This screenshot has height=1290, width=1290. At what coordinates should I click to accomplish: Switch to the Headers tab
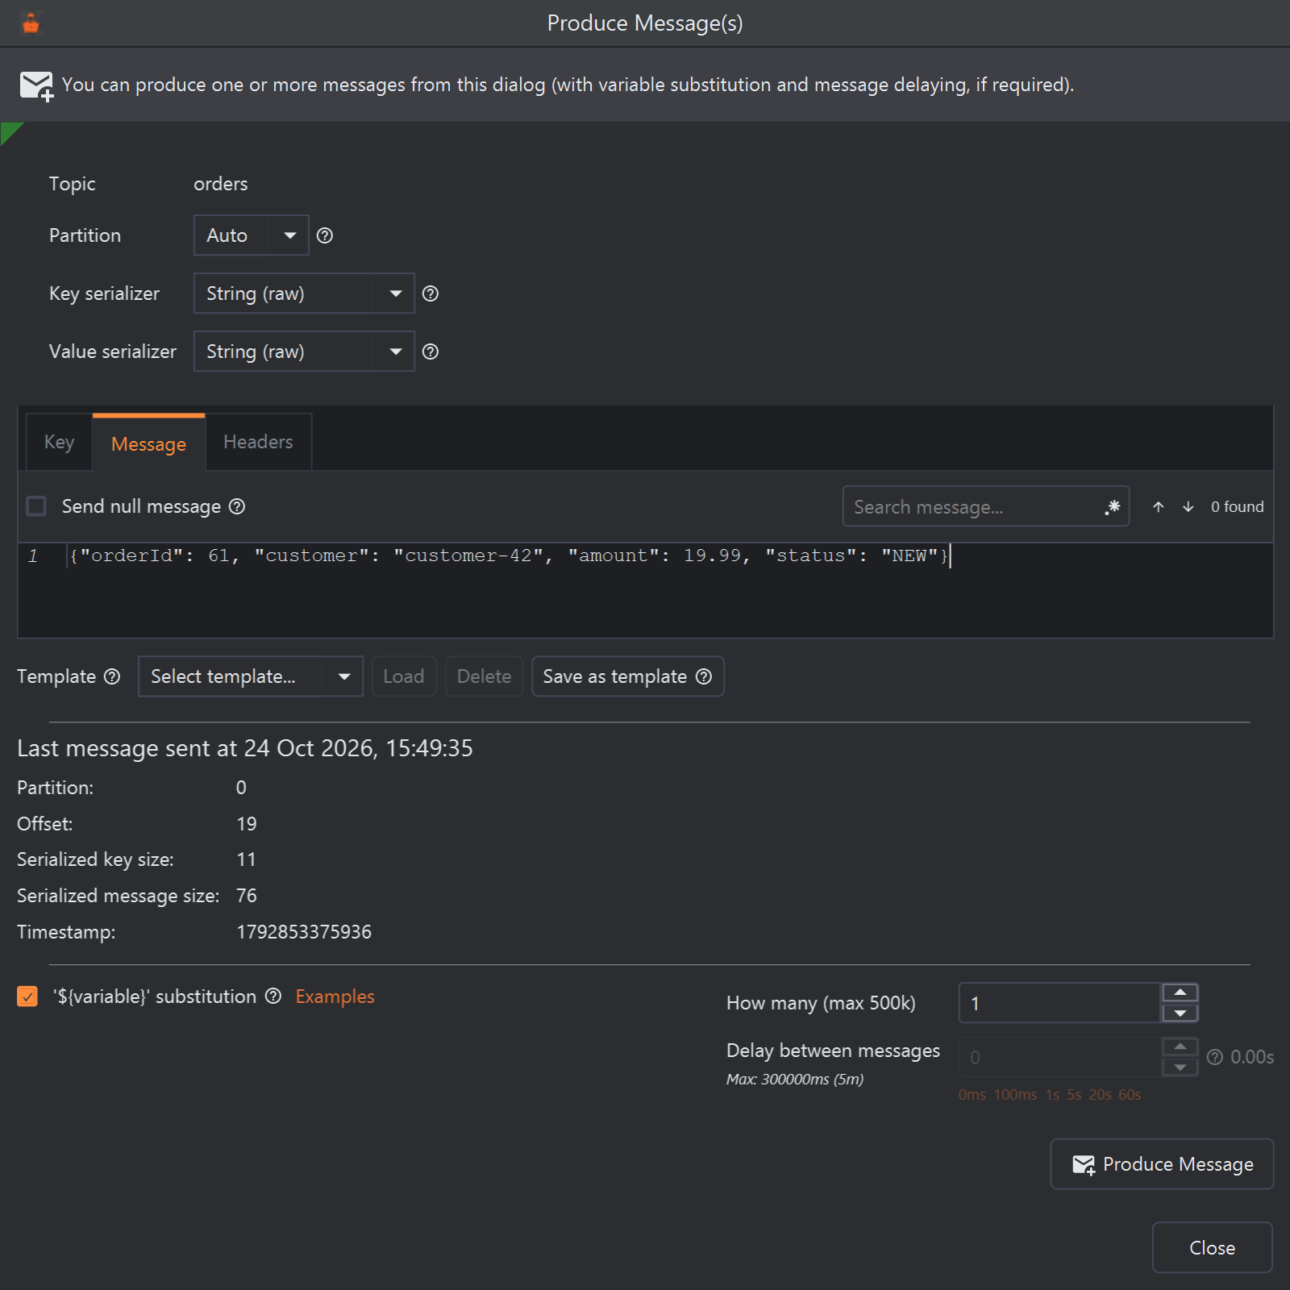click(x=258, y=442)
